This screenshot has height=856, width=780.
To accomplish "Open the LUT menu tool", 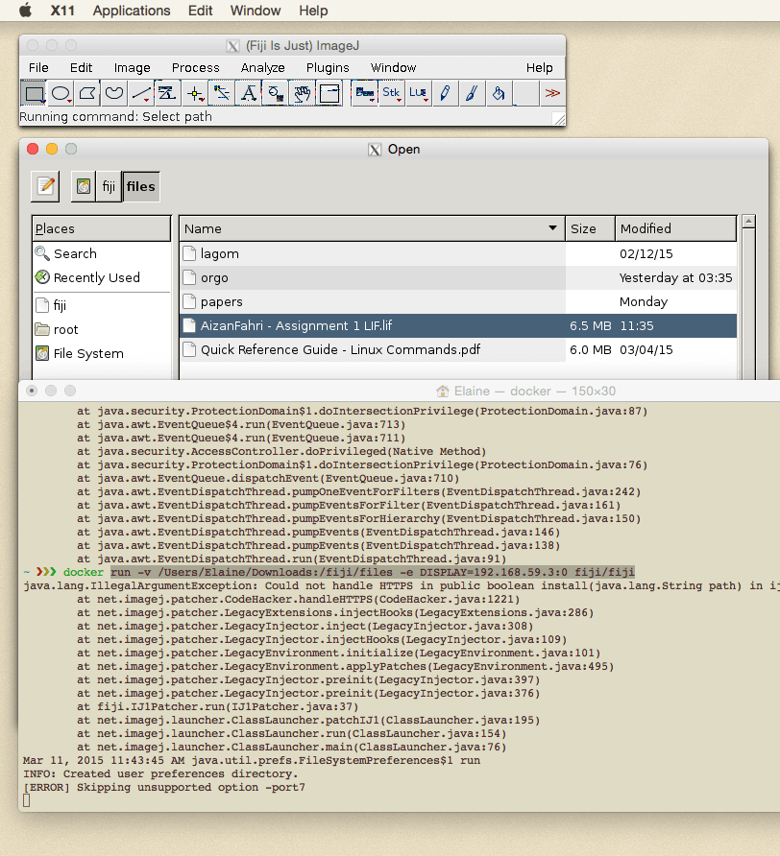I will tap(418, 93).
